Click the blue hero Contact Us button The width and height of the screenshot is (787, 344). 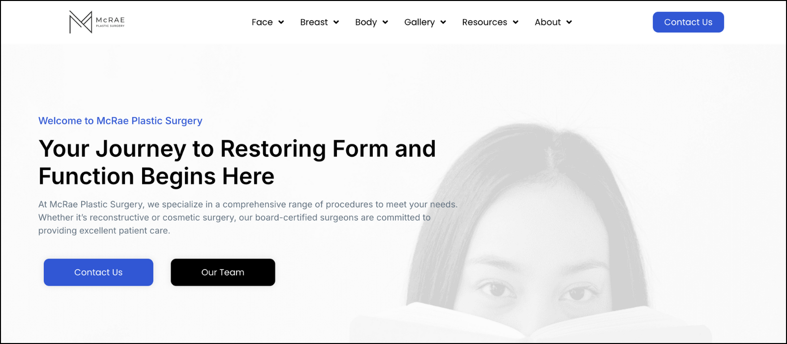tap(98, 272)
